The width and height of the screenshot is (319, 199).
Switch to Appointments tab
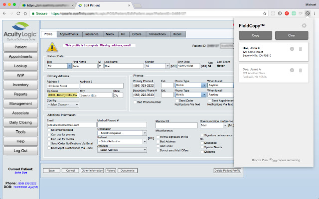[x=69, y=34]
